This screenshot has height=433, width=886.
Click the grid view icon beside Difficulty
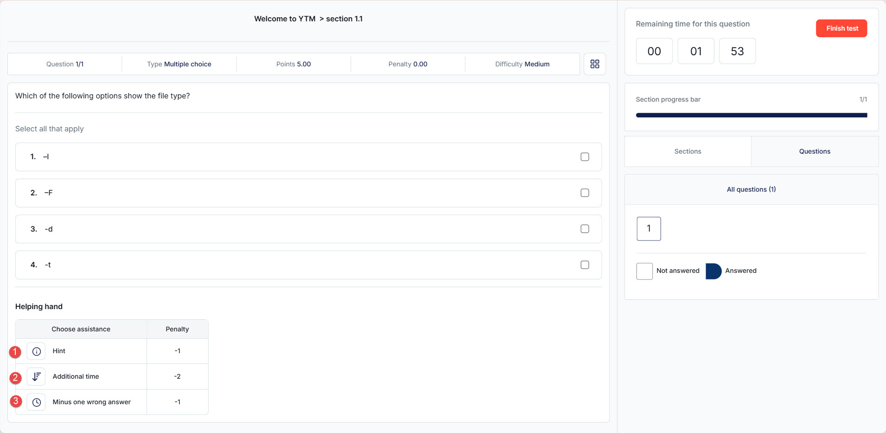595,64
